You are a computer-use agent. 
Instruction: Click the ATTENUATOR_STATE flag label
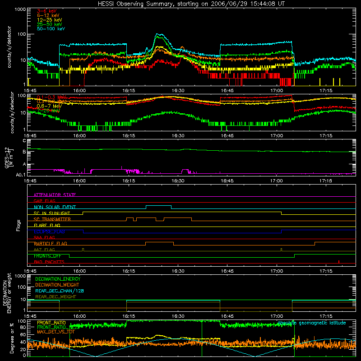(55, 195)
